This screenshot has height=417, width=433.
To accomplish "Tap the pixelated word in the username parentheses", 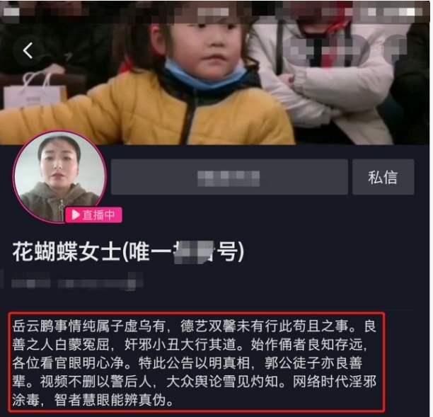I will 193,252.
